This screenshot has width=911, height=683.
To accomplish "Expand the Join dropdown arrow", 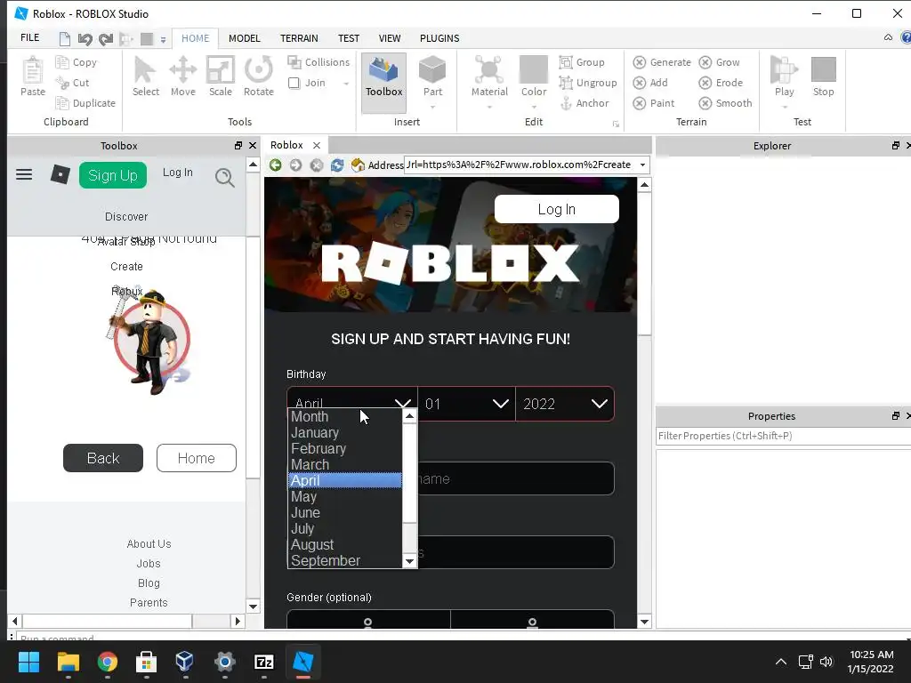I will [346, 83].
